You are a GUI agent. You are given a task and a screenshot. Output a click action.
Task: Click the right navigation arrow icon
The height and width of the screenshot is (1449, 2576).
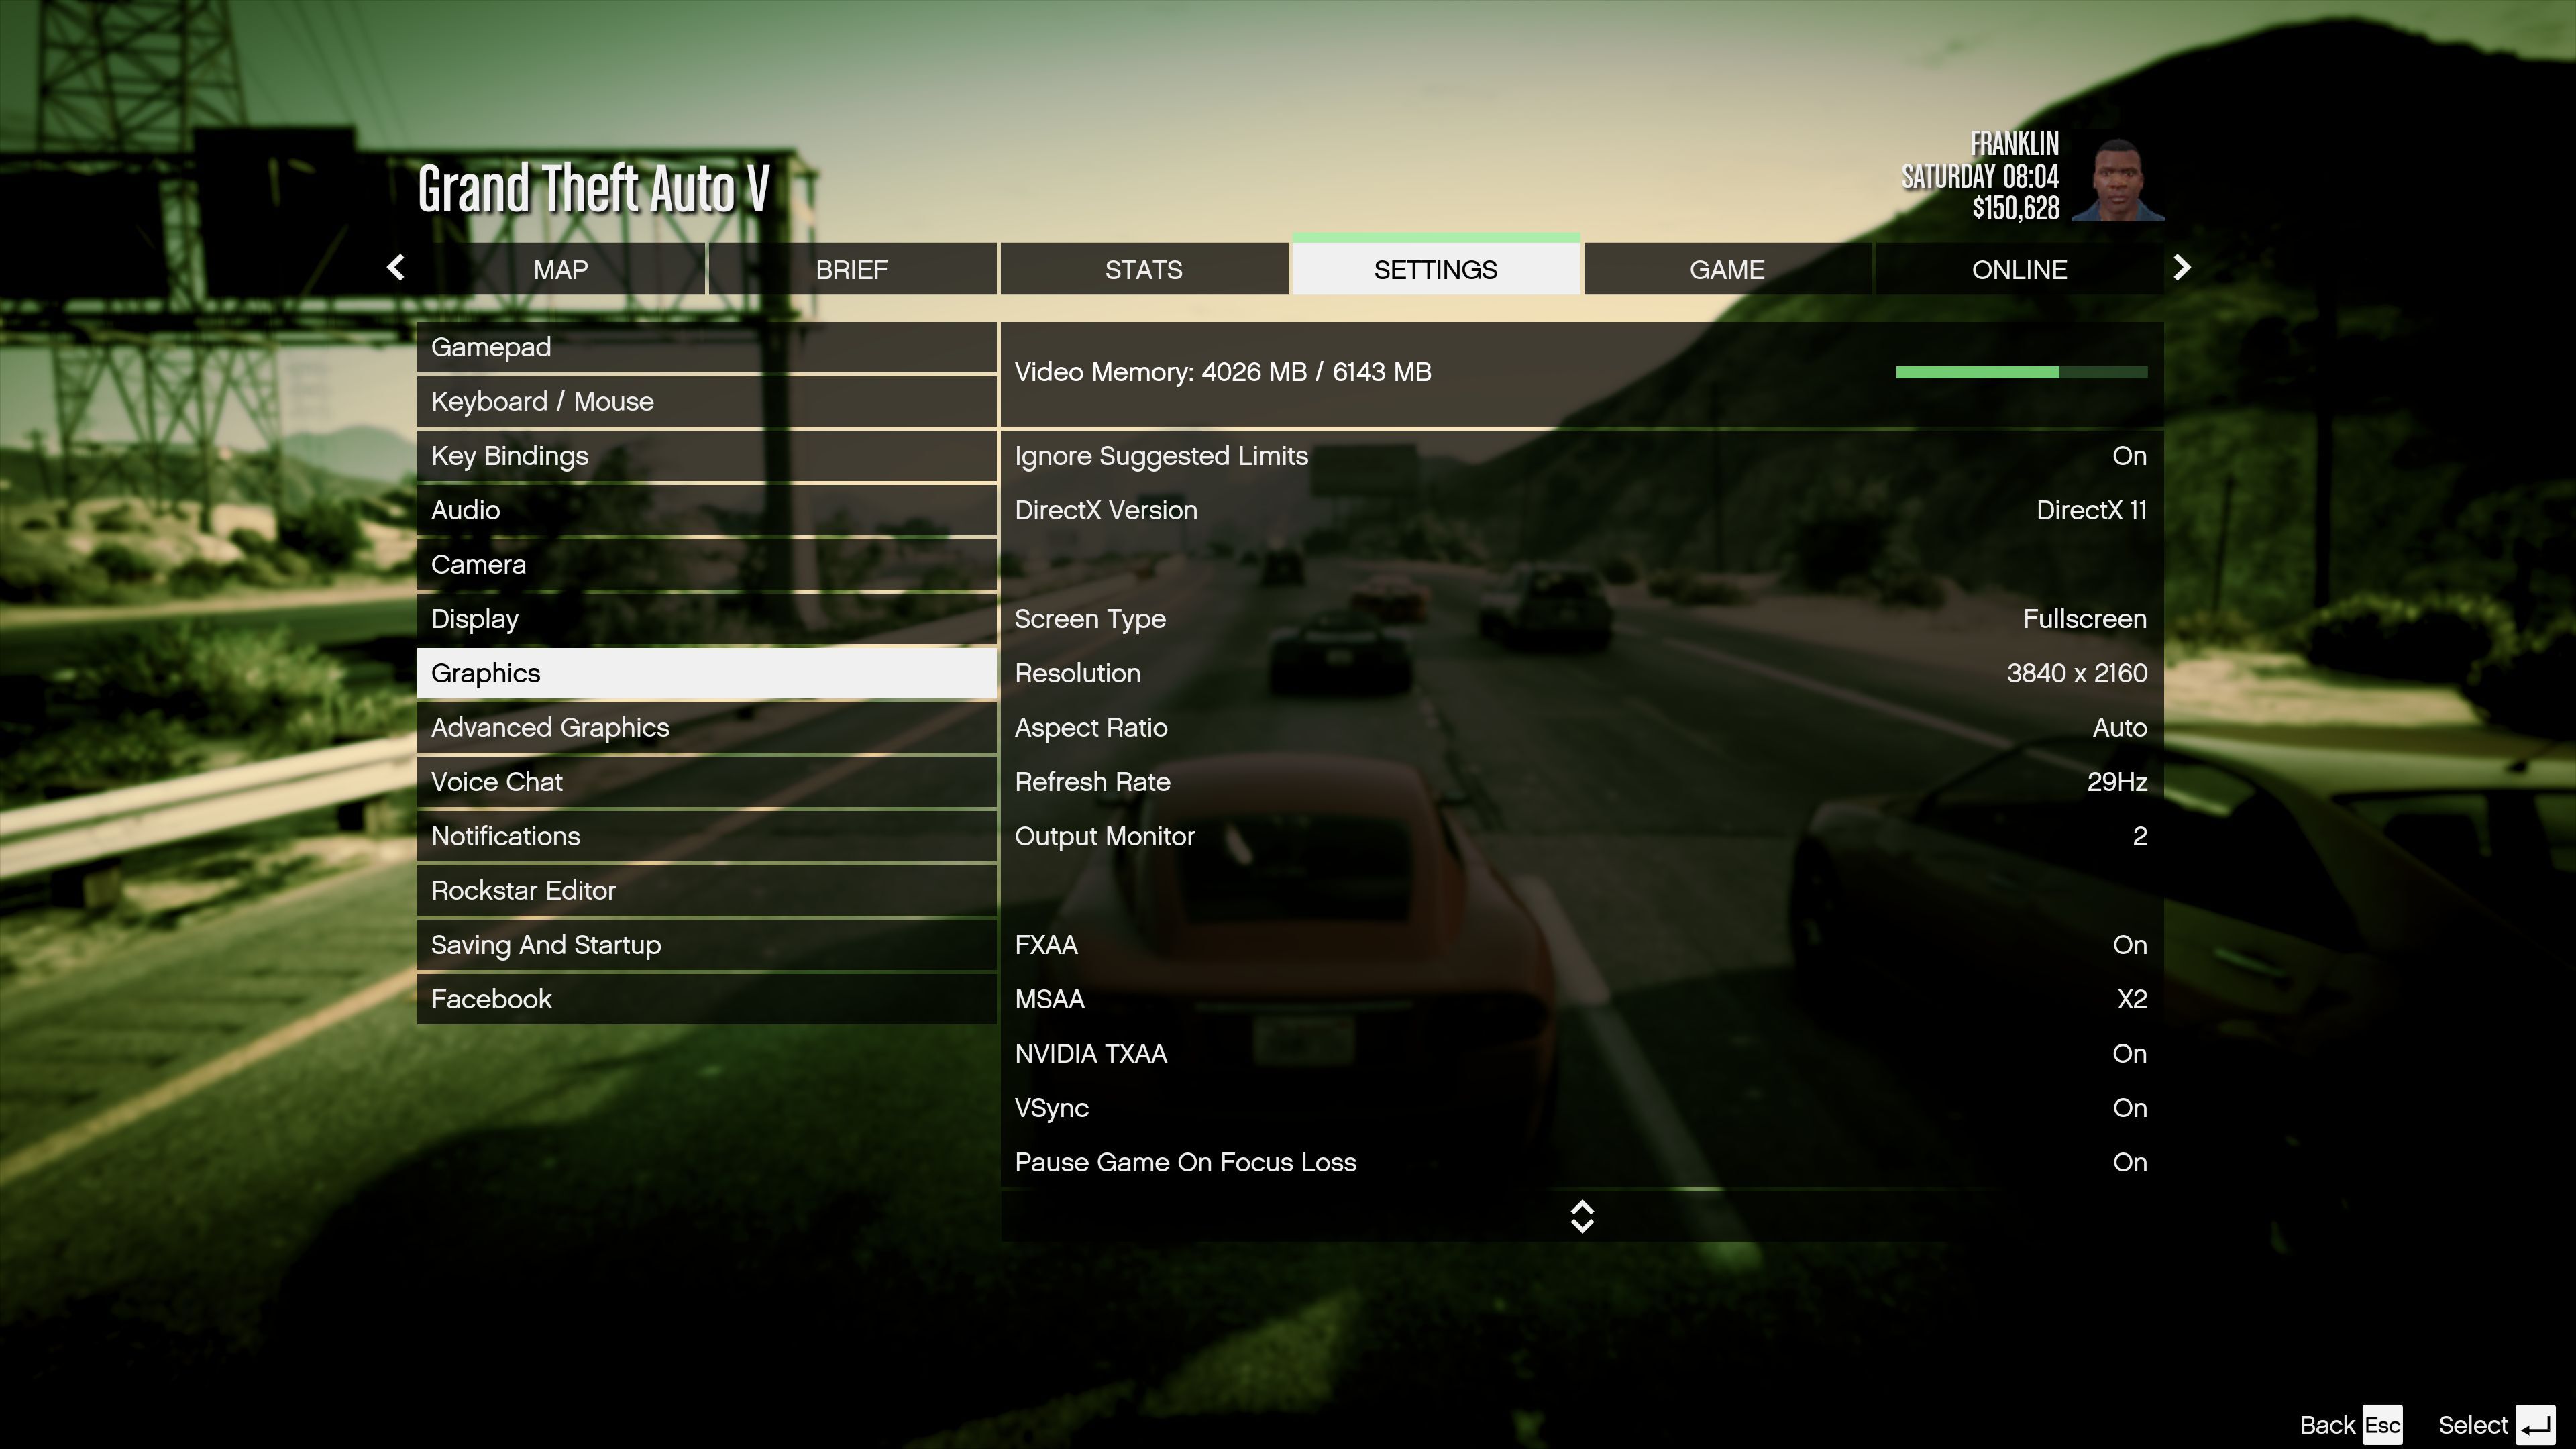[x=2180, y=269]
